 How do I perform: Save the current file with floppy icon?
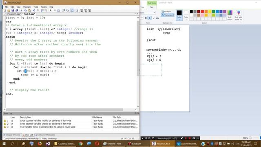point(13,11)
